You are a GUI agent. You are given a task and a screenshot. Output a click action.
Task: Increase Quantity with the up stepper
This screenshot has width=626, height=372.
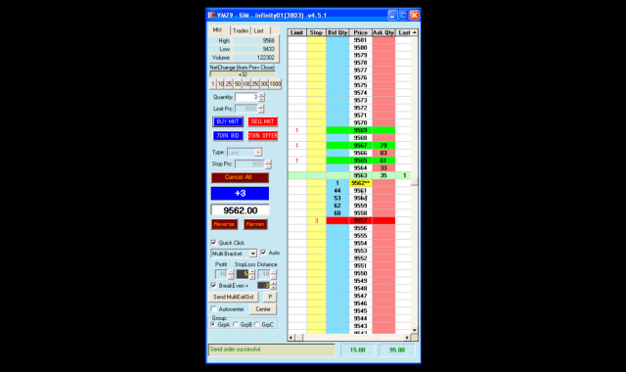click(x=261, y=95)
